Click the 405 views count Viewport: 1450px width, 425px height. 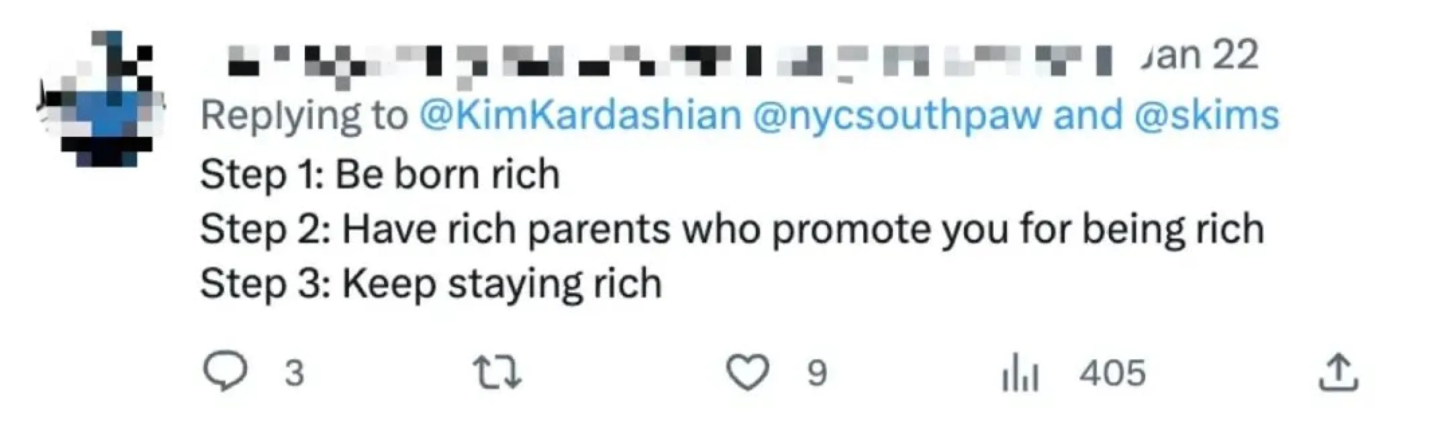pyautogui.click(x=1112, y=373)
